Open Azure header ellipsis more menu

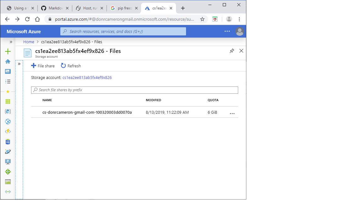pos(227,31)
